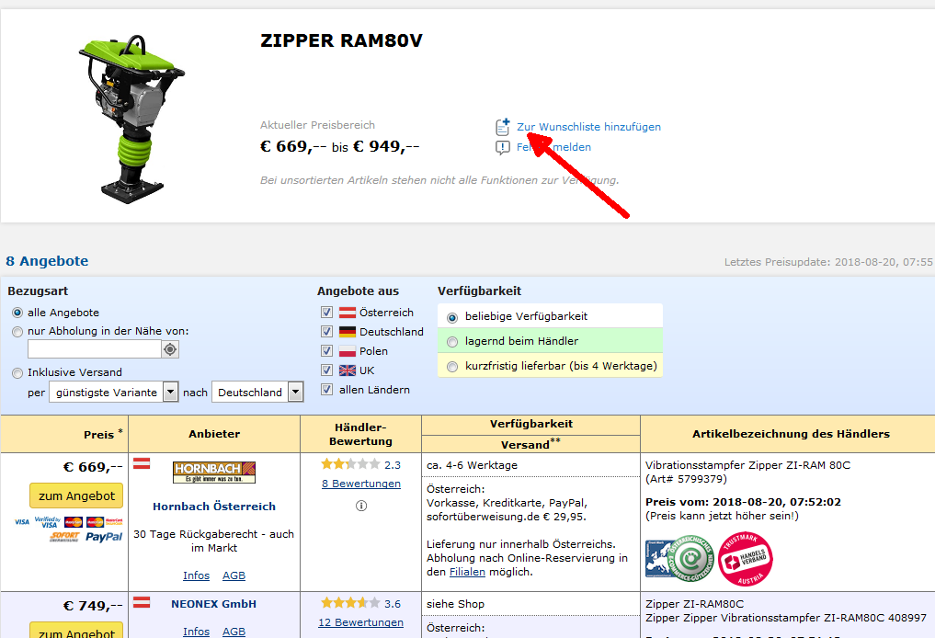
Task: Click the 'Versand' column header
Action: (x=530, y=444)
